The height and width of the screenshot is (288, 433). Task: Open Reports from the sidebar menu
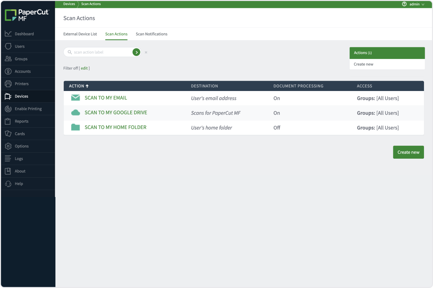(28, 121)
